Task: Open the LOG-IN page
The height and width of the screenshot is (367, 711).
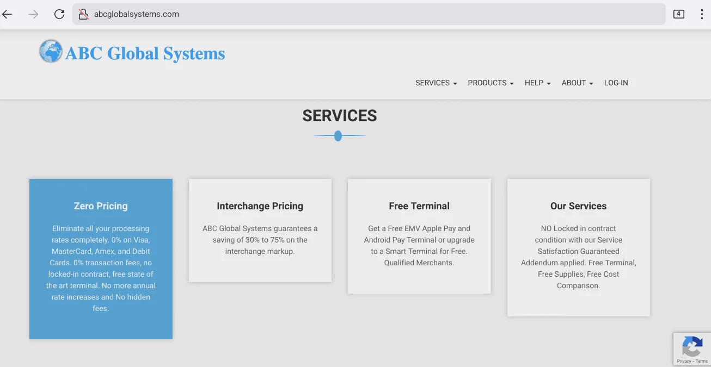Action: [x=616, y=83]
